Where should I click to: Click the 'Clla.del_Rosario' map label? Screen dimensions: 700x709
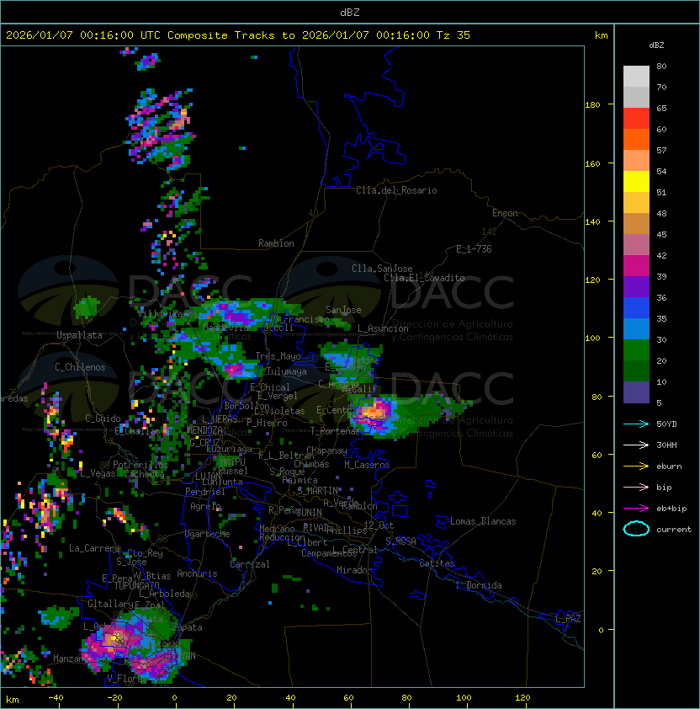[x=396, y=190]
